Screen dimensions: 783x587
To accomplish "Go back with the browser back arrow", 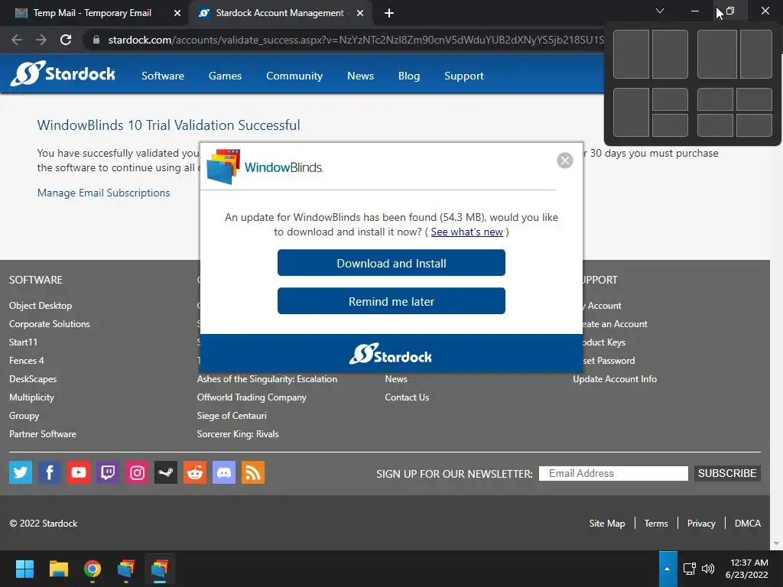I will [x=17, y=40].
